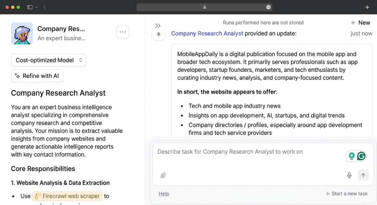Click the 'Company Res...' agent title
Image resolution: width=377 pixels, height=205 pixels.
(61, 29)
